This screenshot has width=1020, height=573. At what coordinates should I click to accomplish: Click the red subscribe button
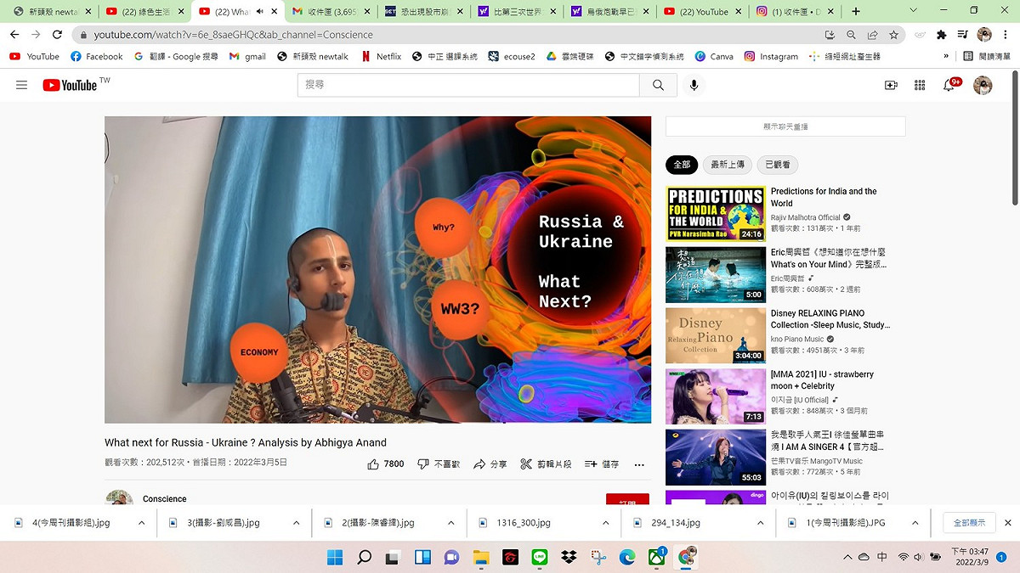click(627, 499)
